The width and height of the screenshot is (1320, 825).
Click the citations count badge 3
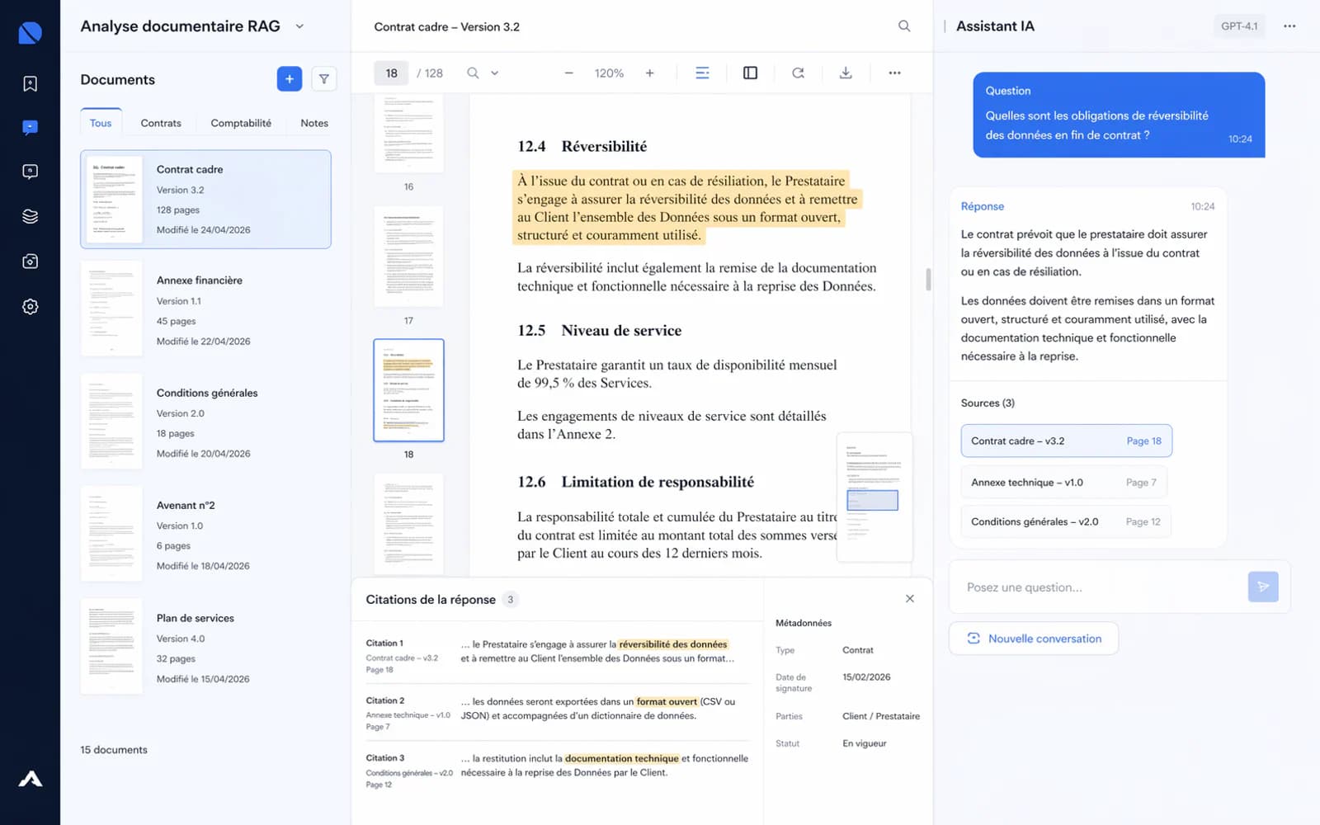(x=510, y=600)
